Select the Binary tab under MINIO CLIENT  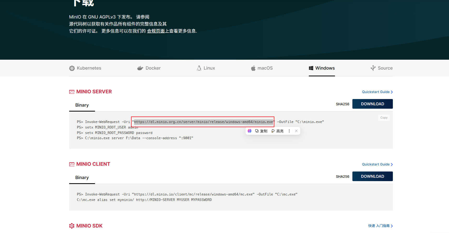point(82,177)
